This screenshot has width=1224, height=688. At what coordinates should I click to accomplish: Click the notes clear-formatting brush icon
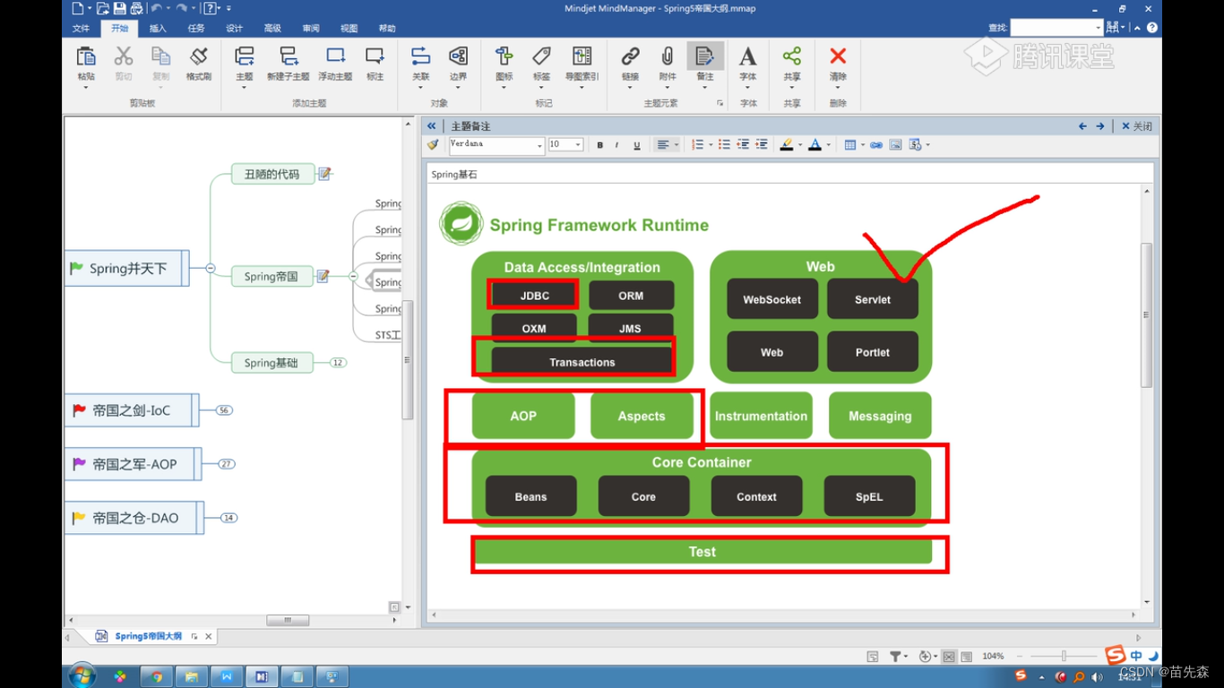434,144
